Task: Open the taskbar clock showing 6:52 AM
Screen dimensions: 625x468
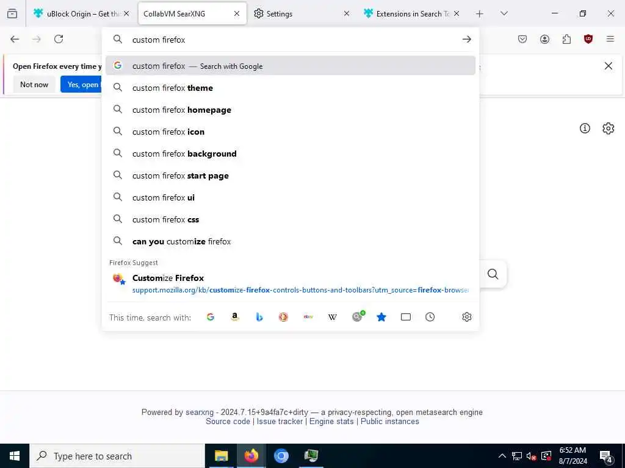Action: tap(573, 456)
